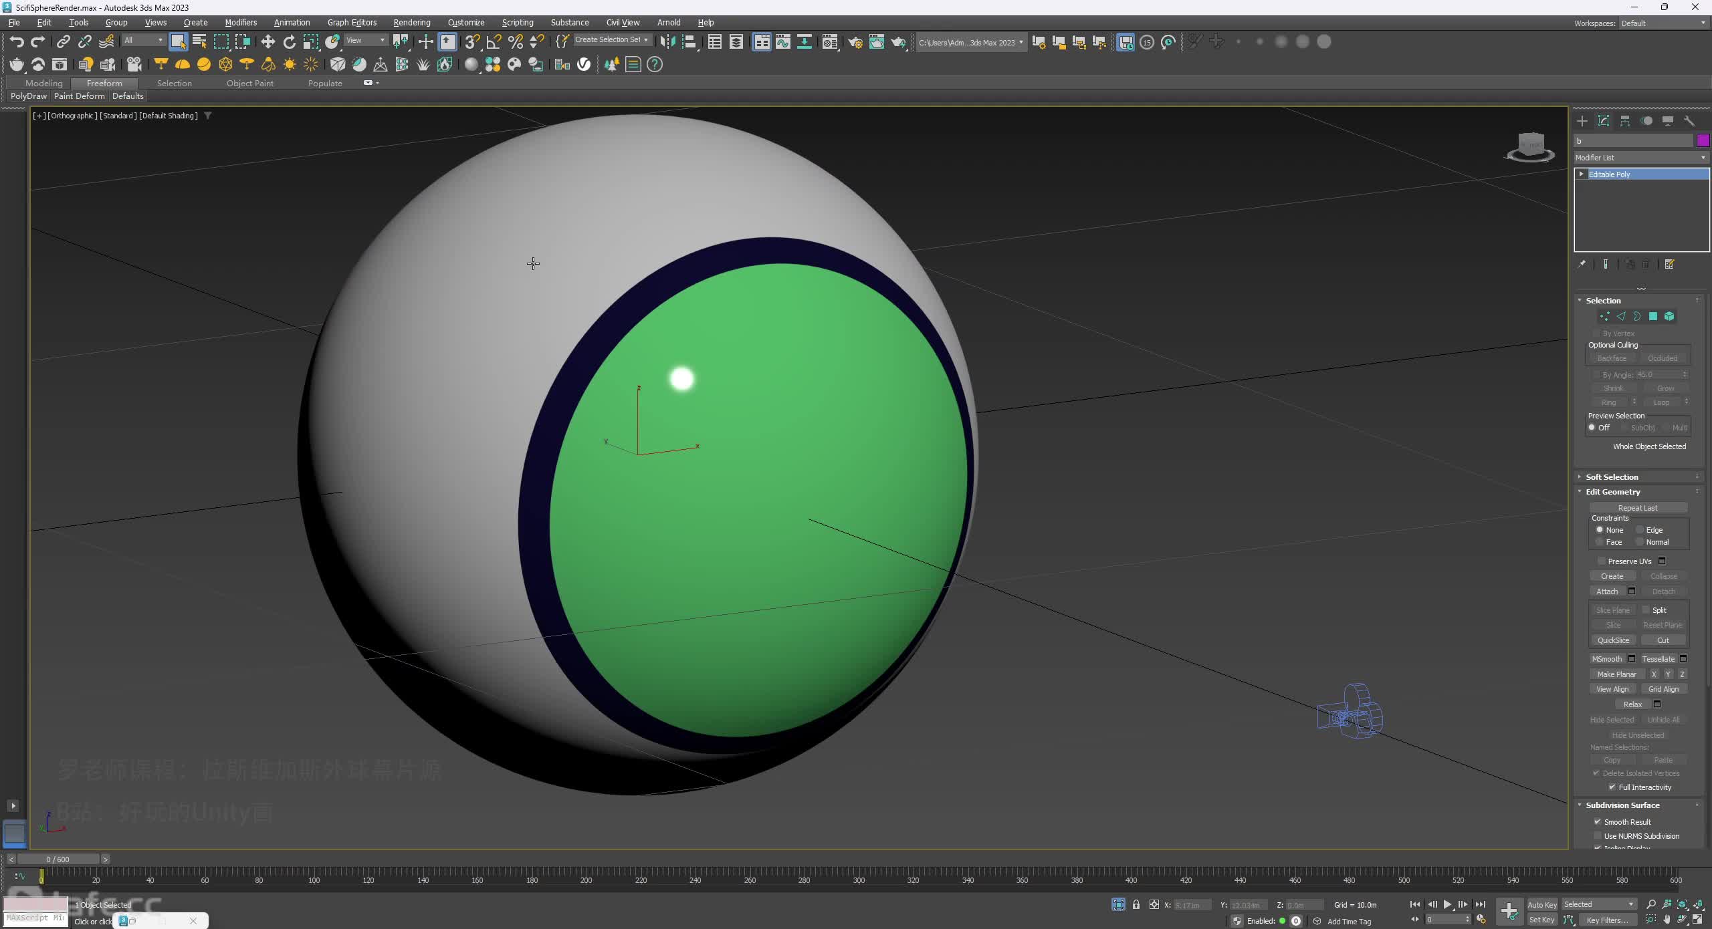The height and width of the screenshot is (929, 1712).
Task: Select the Edge constraint radio
Action: [x=1640, y=530]
